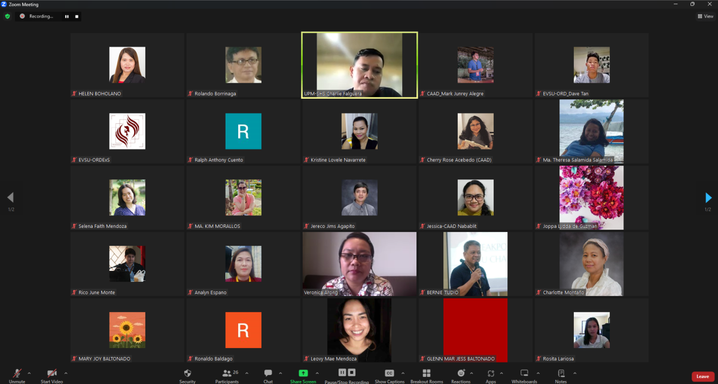Turn on camera with Start Video
This screenshot has height=384, width=718.
click(52, 373)
